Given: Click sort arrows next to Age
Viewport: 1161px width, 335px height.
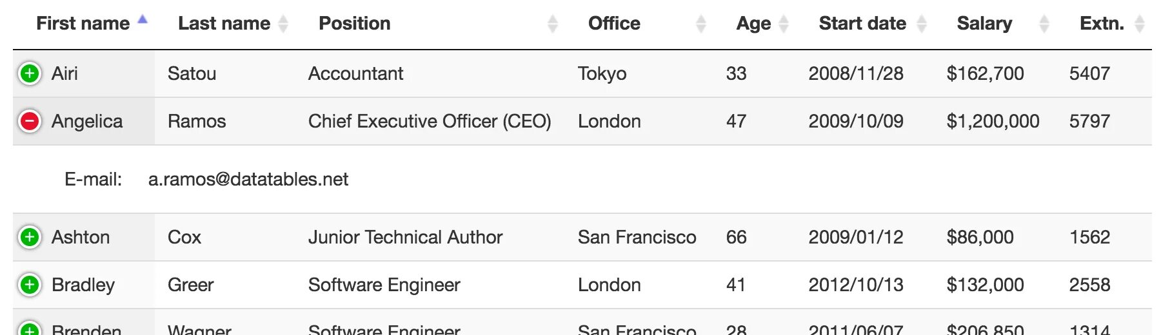Looking at the screenshot, I should pos(784,24).
